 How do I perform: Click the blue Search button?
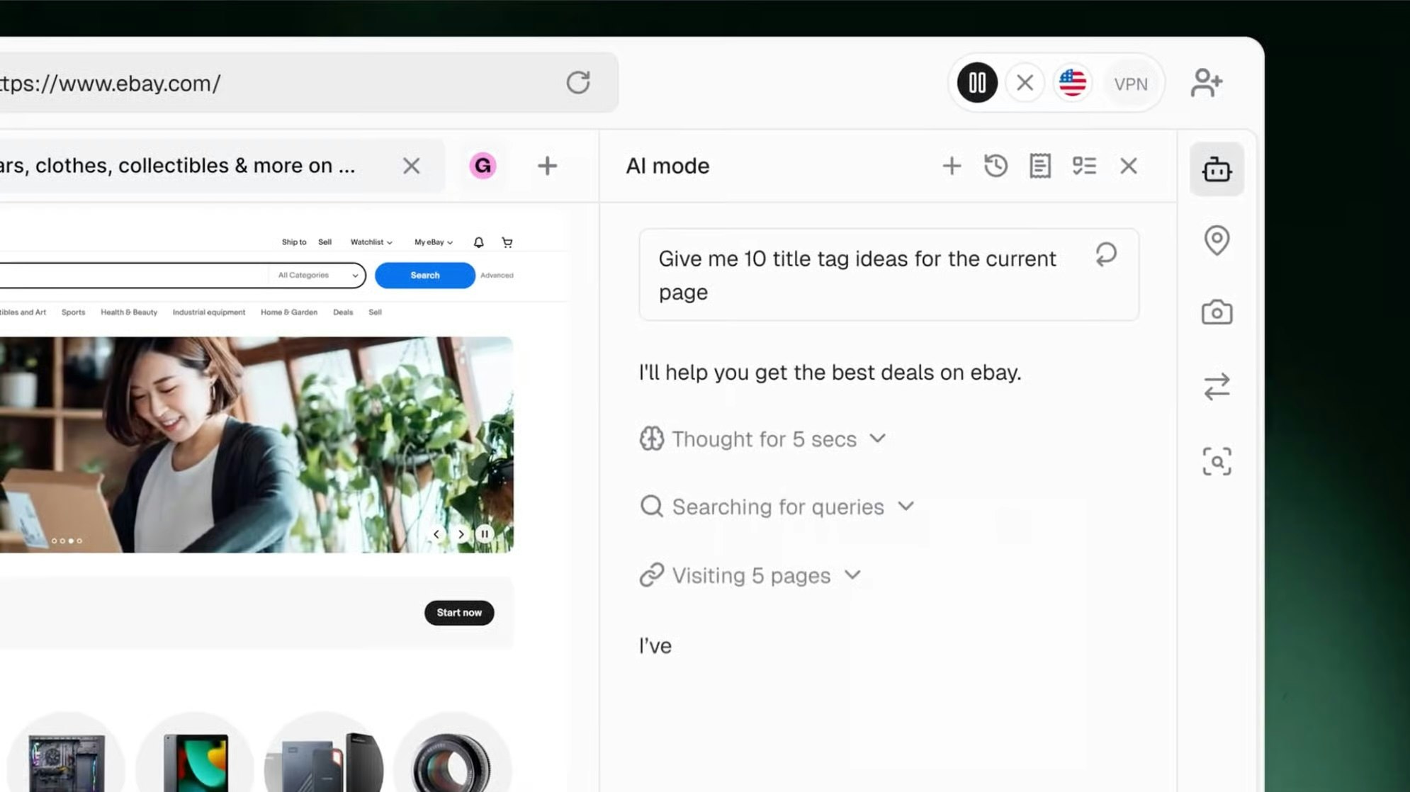tap(424, 275)
